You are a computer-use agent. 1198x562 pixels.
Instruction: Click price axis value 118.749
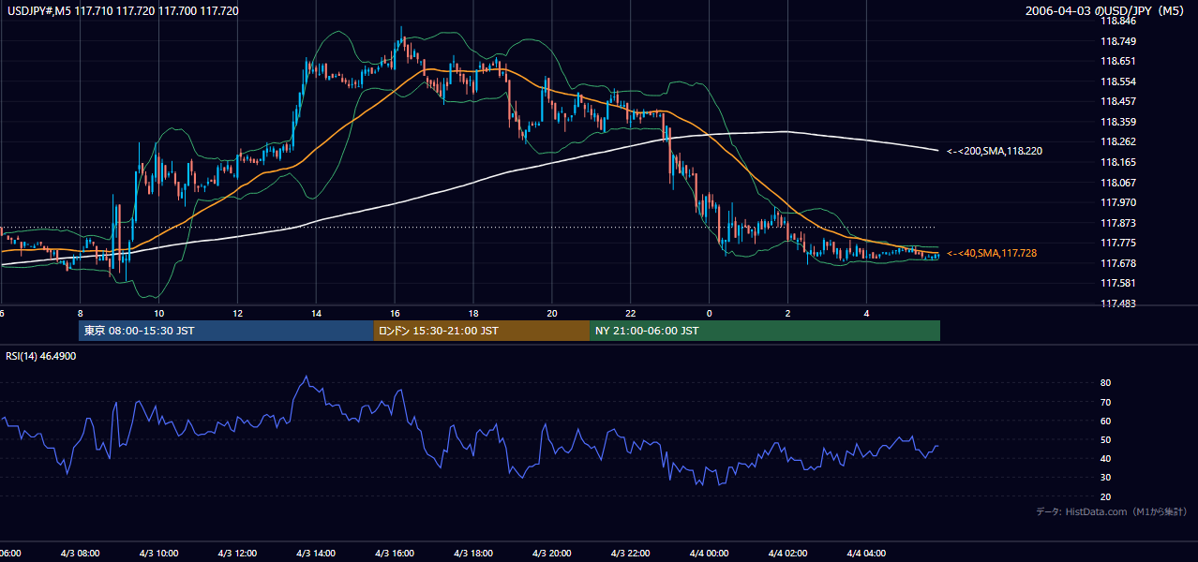coord(1119,41)
